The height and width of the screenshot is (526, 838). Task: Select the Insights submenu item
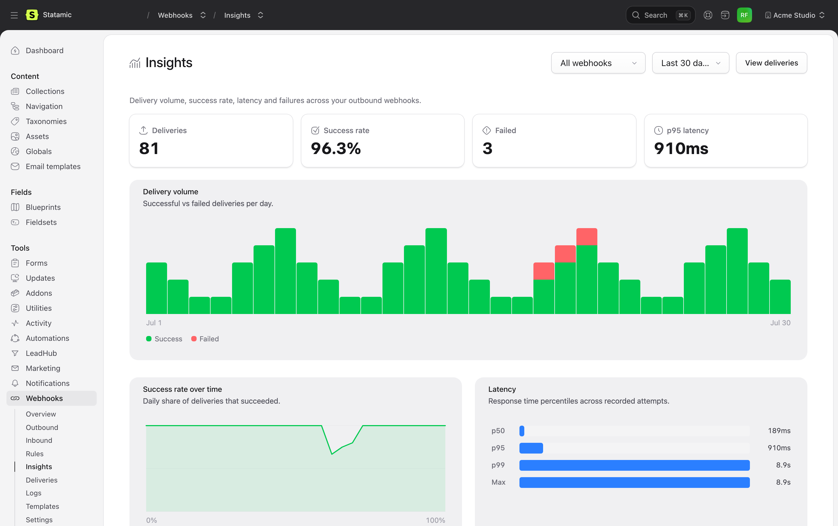39,466
